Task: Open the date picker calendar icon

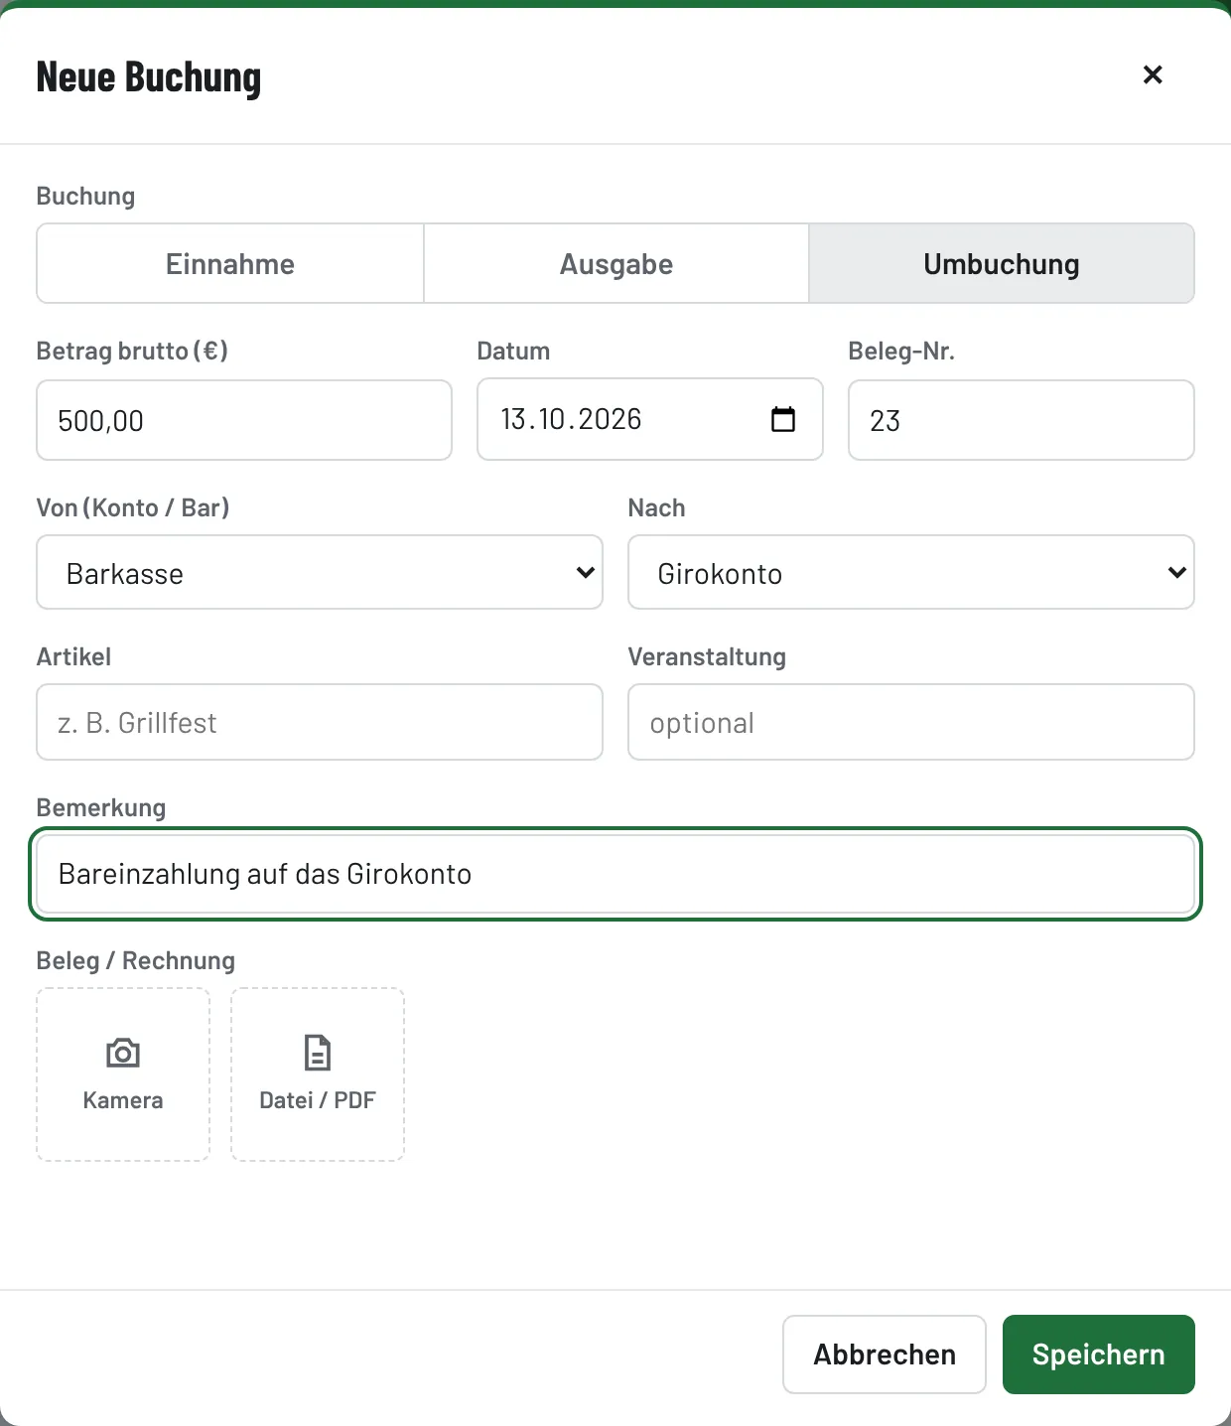Action: pos(783,419)
